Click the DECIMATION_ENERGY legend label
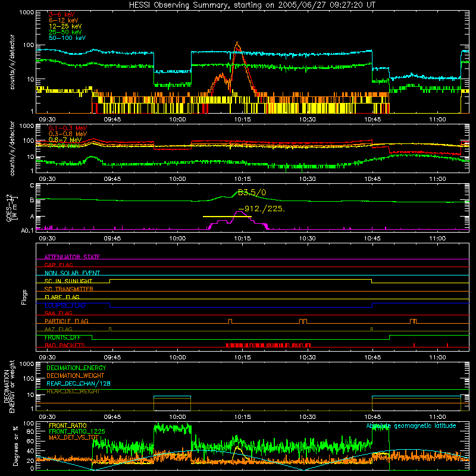The image size is (476, 476). click(x=76, y=368)
